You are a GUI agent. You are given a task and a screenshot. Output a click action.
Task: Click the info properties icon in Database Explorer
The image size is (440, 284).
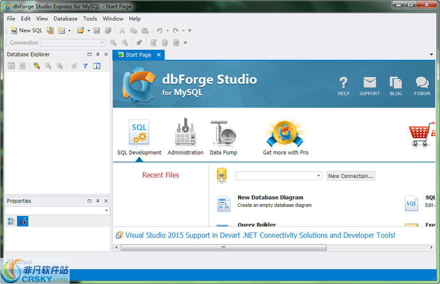point(97,66)
